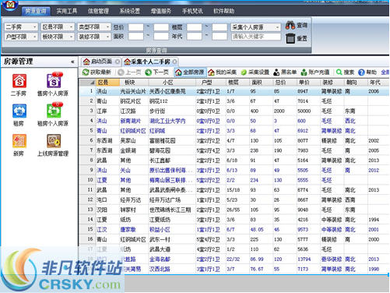The height and width of the screenshot is (293, 390).
Task: Go to next page with 下一页
Action: pos(157,72)
